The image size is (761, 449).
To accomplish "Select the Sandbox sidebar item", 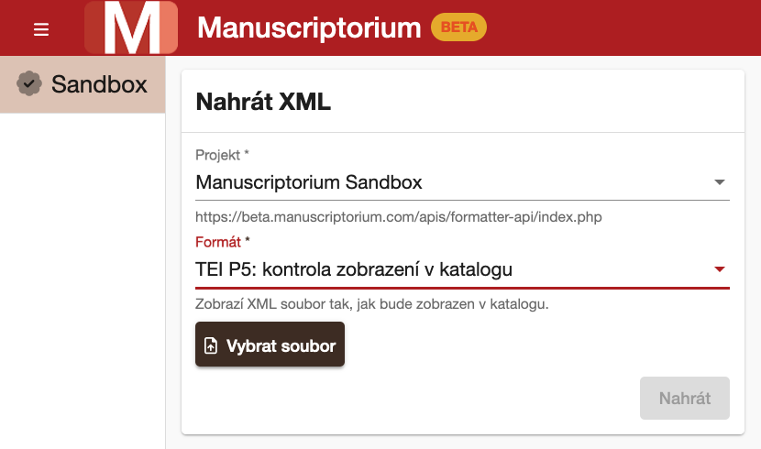I will (83, 84).
